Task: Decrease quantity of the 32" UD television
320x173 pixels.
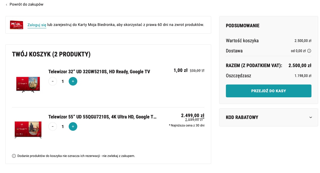Action: pyautogui.click(x=53, y=81)
